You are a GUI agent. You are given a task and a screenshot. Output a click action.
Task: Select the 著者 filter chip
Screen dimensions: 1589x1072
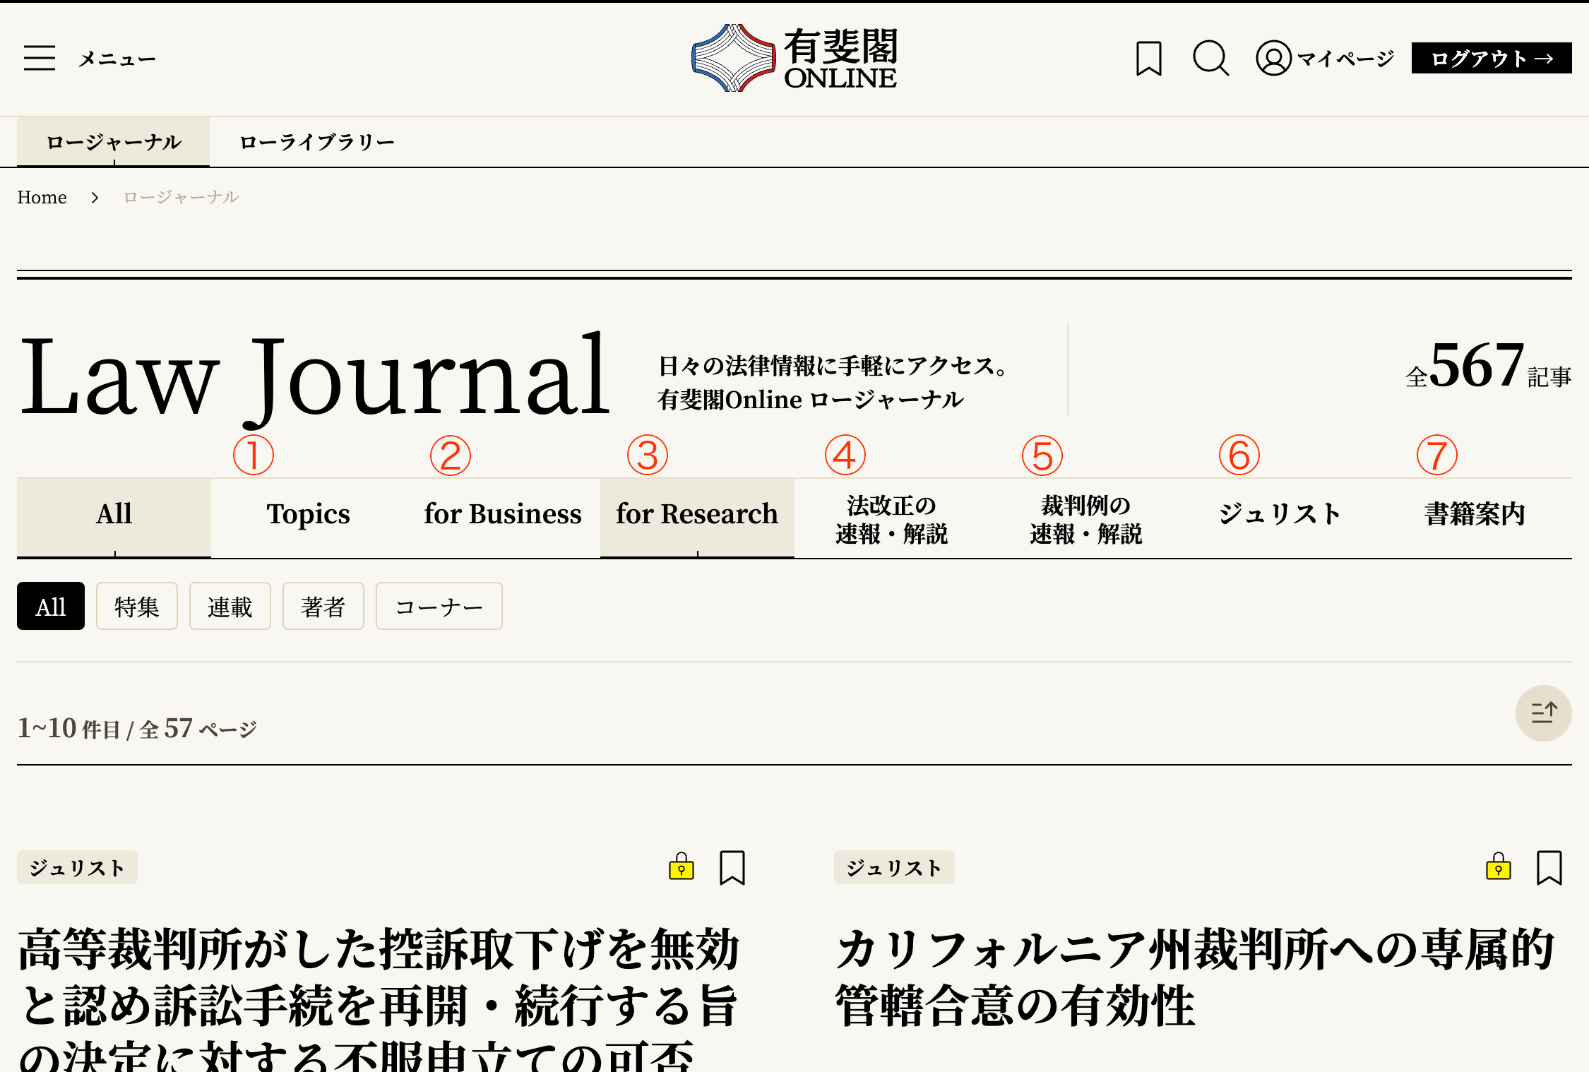coord(323,607)
